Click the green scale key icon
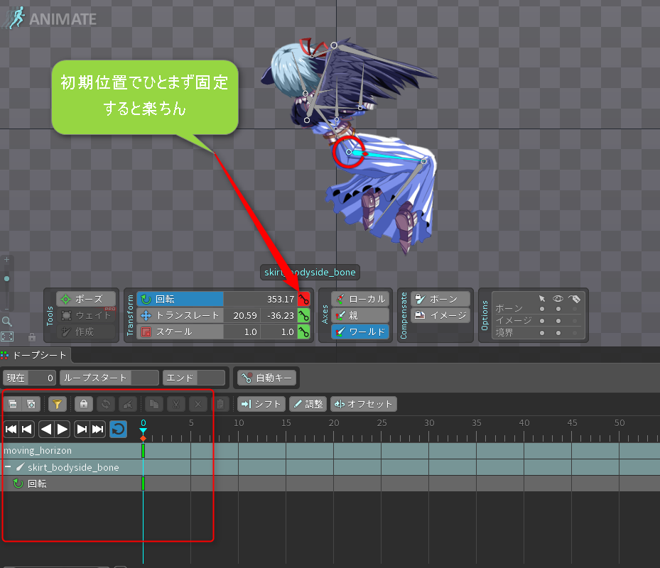 304,332
